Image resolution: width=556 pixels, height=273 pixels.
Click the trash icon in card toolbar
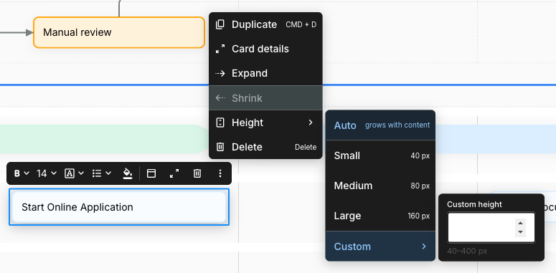pos(197,173)
